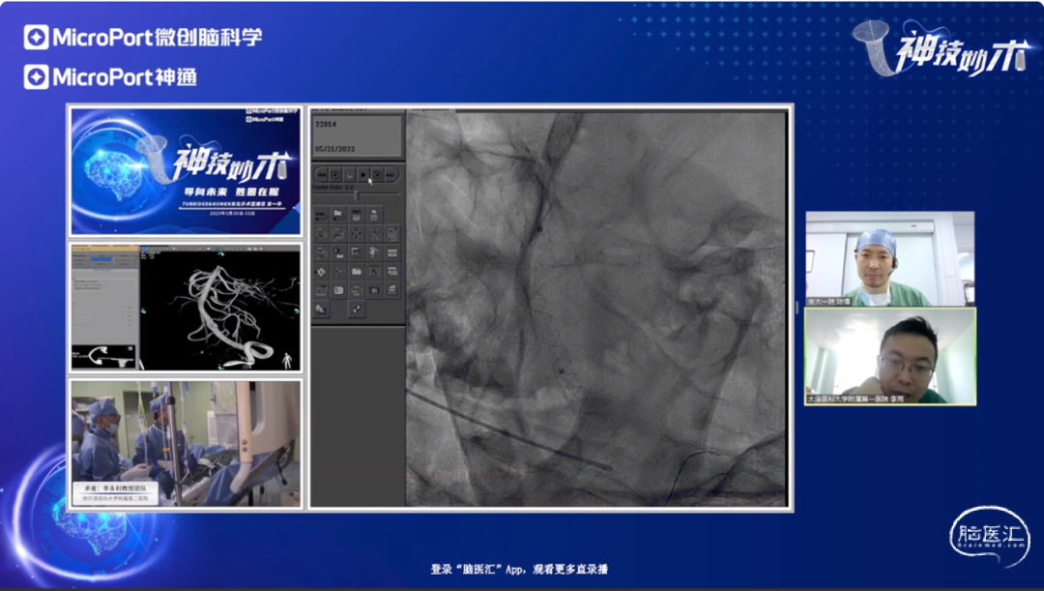This screenshot has width=1044, height=591.
Task: Click the "大连医科大学附属第一医院 李亮" name label
Action: (x=855, y=399)
